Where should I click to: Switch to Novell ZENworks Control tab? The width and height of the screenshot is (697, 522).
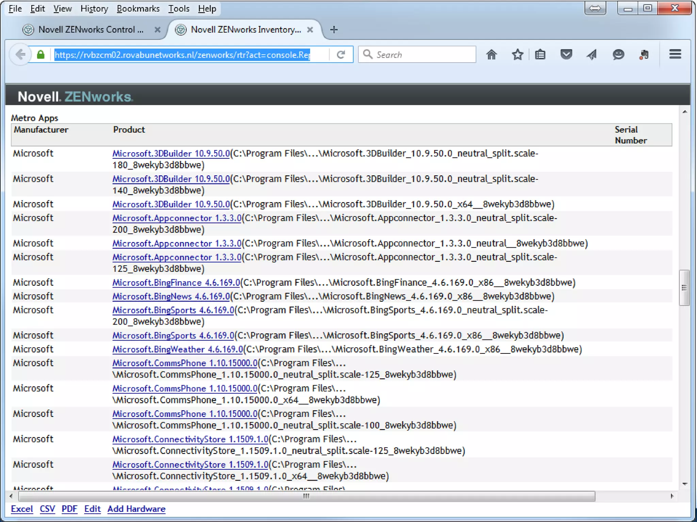tap(91, 30)
